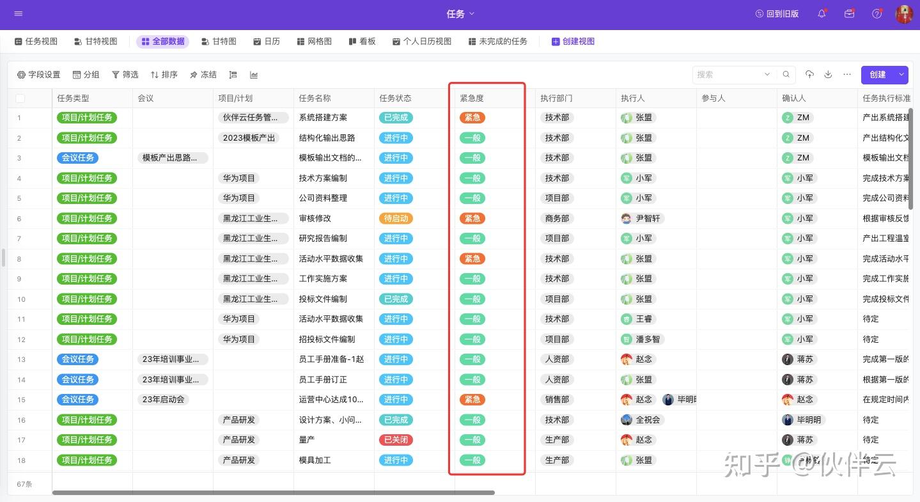Click task name 招投标文件编制
Image resolution: width=920 pixels, height=502 pixels.
point(327,340)
